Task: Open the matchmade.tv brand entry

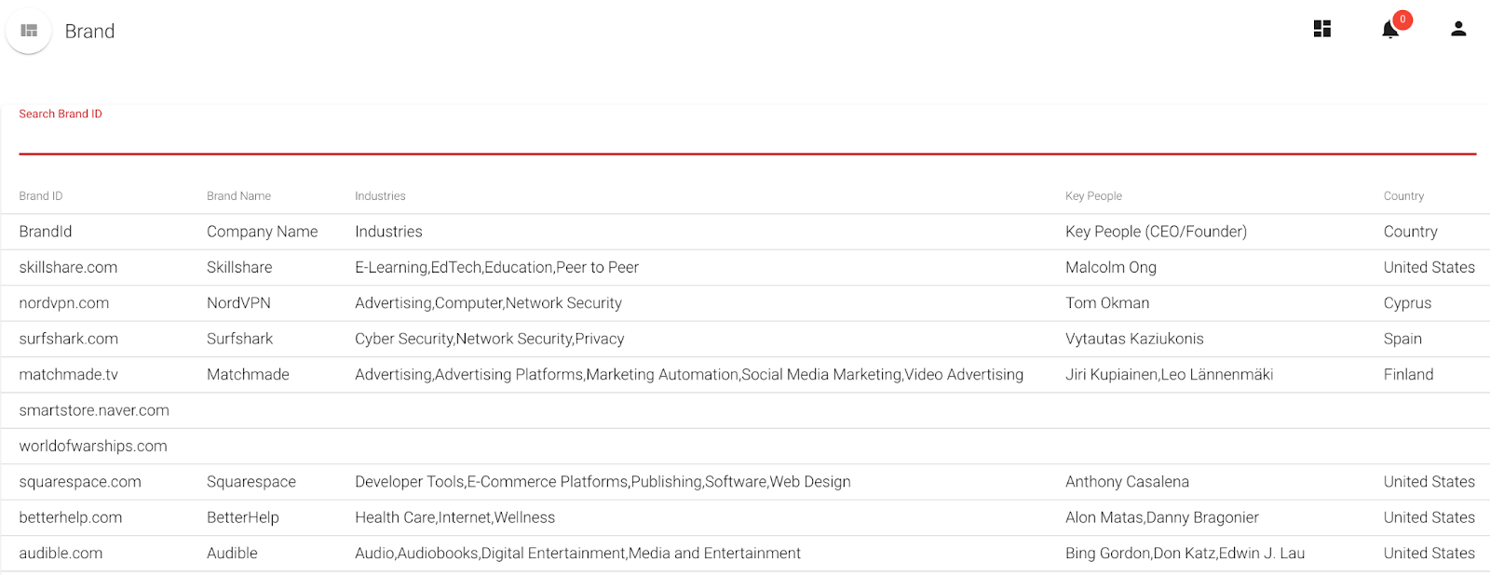Action: (745, 375)
